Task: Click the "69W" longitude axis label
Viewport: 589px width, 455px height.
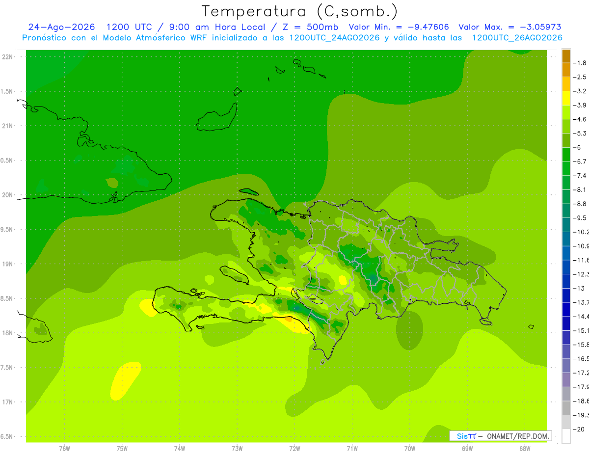Action: click(x=467, y=449)
